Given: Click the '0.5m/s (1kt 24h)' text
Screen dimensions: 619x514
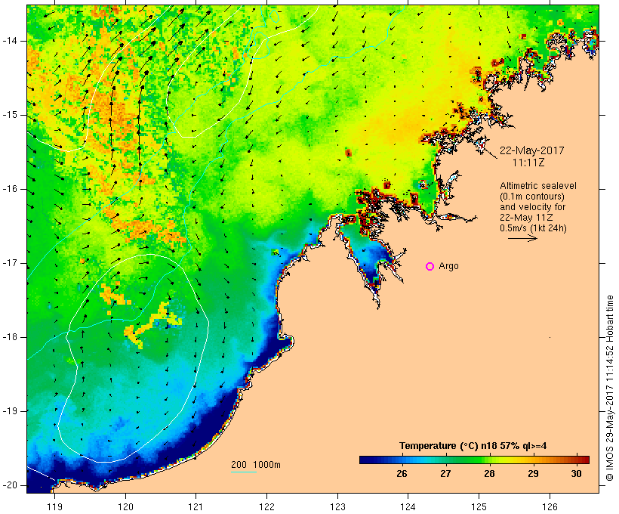Looking at the screenshot, I should click(533, 228).
